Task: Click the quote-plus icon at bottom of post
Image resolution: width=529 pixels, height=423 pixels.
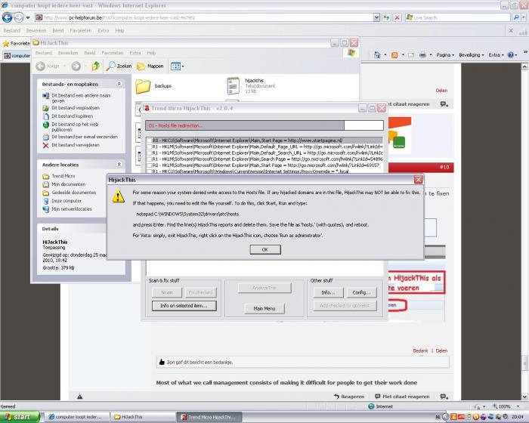Action: (444, 397)
